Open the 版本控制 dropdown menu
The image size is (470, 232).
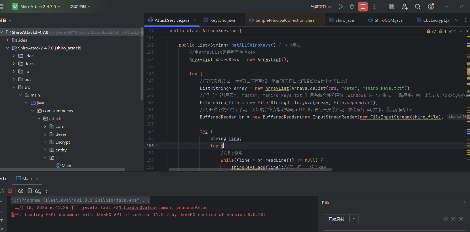click(80, 7)
